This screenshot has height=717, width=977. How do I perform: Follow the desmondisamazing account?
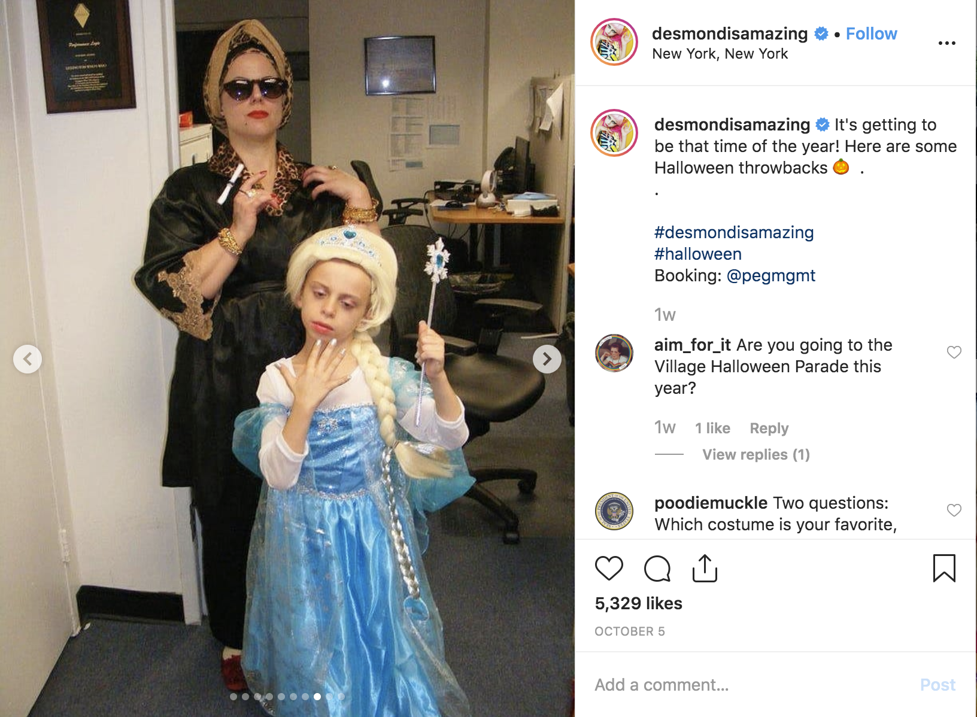[871, 34]
